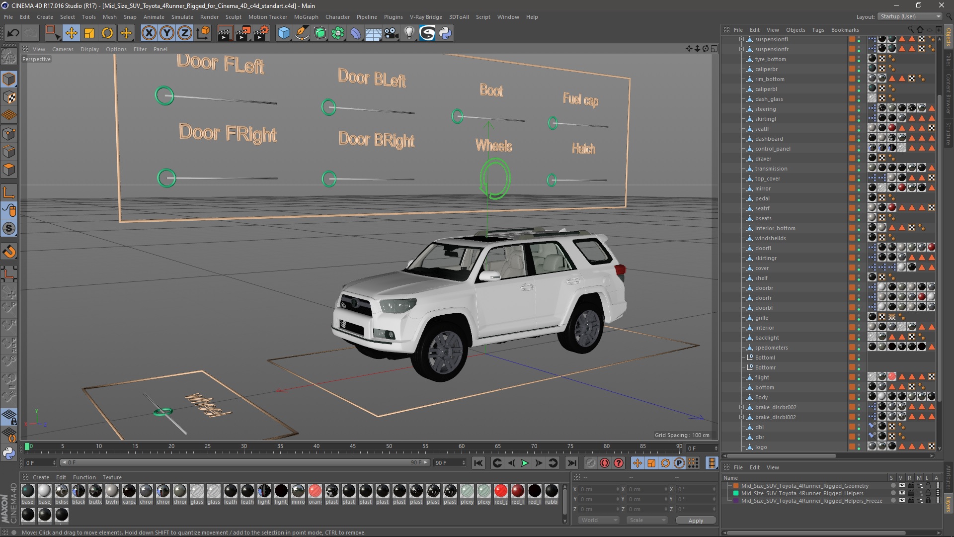954x537 pixels.
Task: Open World coordinate dropdown
Action: tap(599, 520)
